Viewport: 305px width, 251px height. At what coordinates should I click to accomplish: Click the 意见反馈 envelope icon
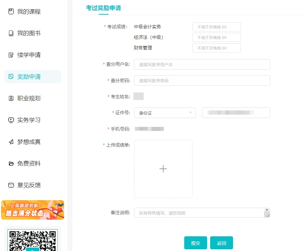[x=10, y=185]
